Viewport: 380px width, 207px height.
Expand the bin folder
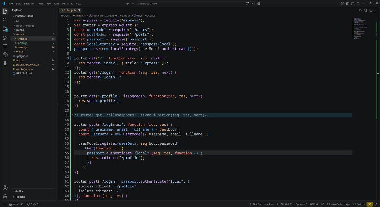coord(33,21)
